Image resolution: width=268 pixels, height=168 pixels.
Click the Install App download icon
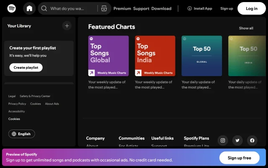point(190,8)
